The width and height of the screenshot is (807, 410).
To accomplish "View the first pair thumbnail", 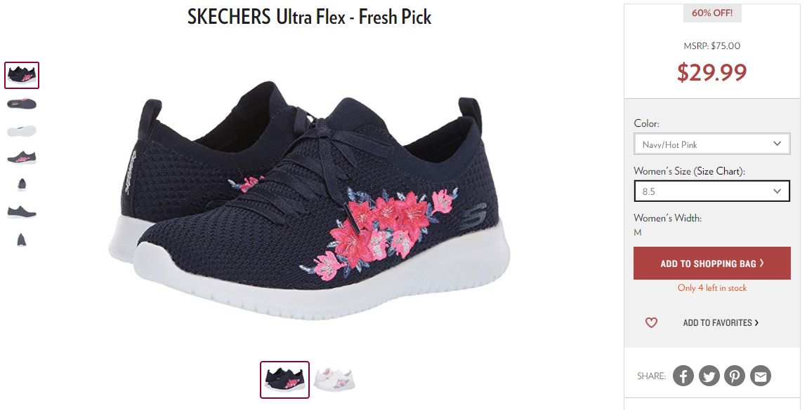I will (22, 75).
